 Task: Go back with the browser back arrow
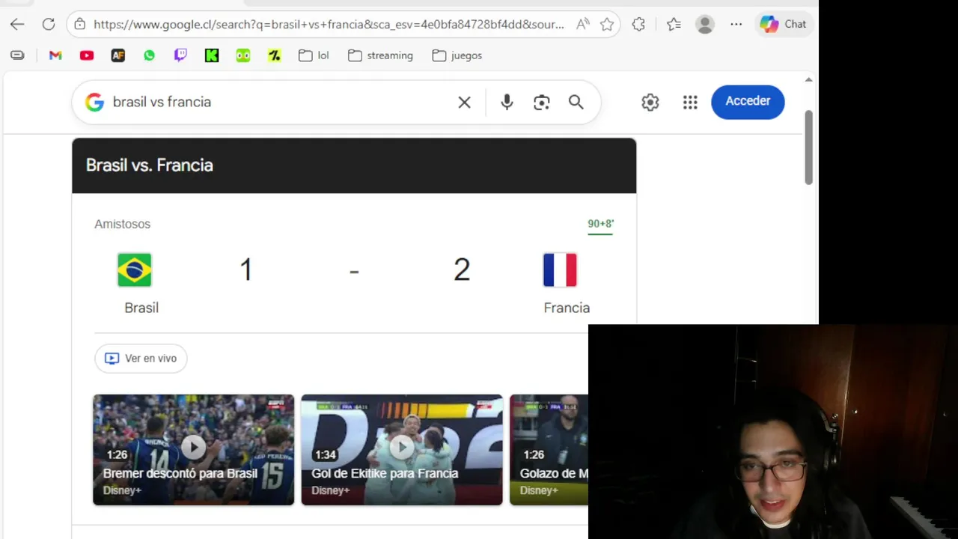[17, 24]
